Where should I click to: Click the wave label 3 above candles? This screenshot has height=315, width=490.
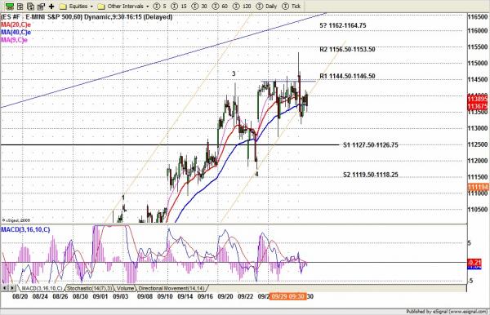pyautogui.click(x=234, y=74)
